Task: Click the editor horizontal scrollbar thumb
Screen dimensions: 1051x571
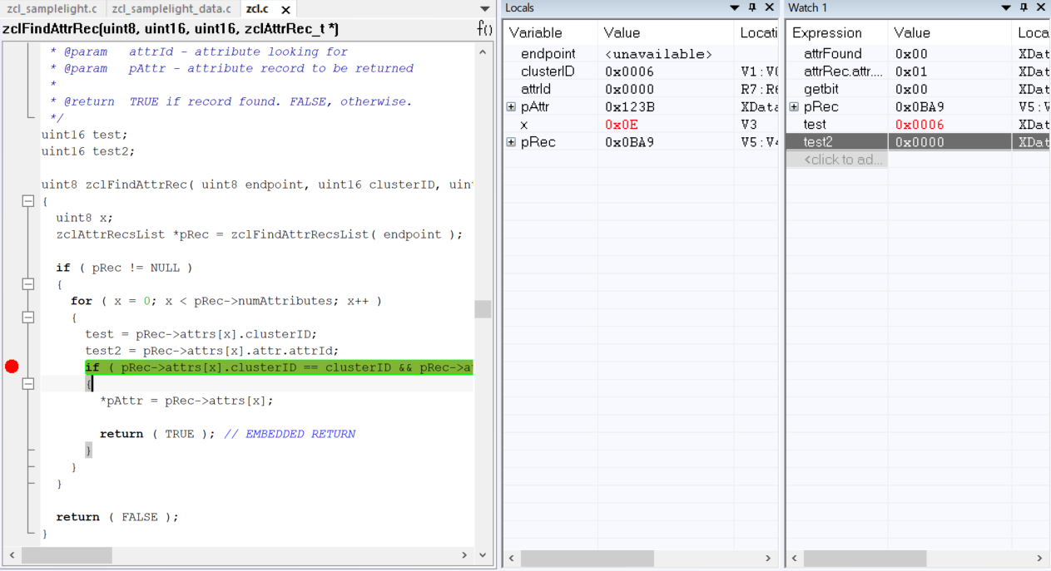Action: (x=67, y=554)
